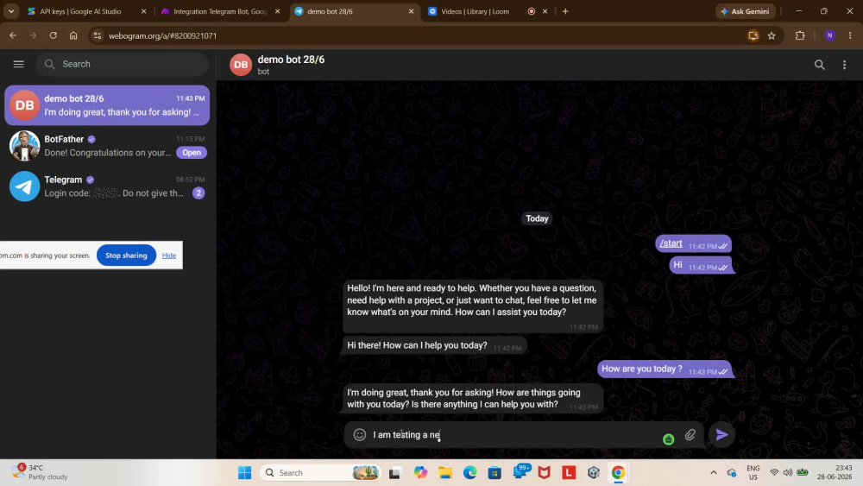Viewport: 863px width, 486px height.
Task: Switch to Integration Telegram Bot tab
Action: click(220, 11)
